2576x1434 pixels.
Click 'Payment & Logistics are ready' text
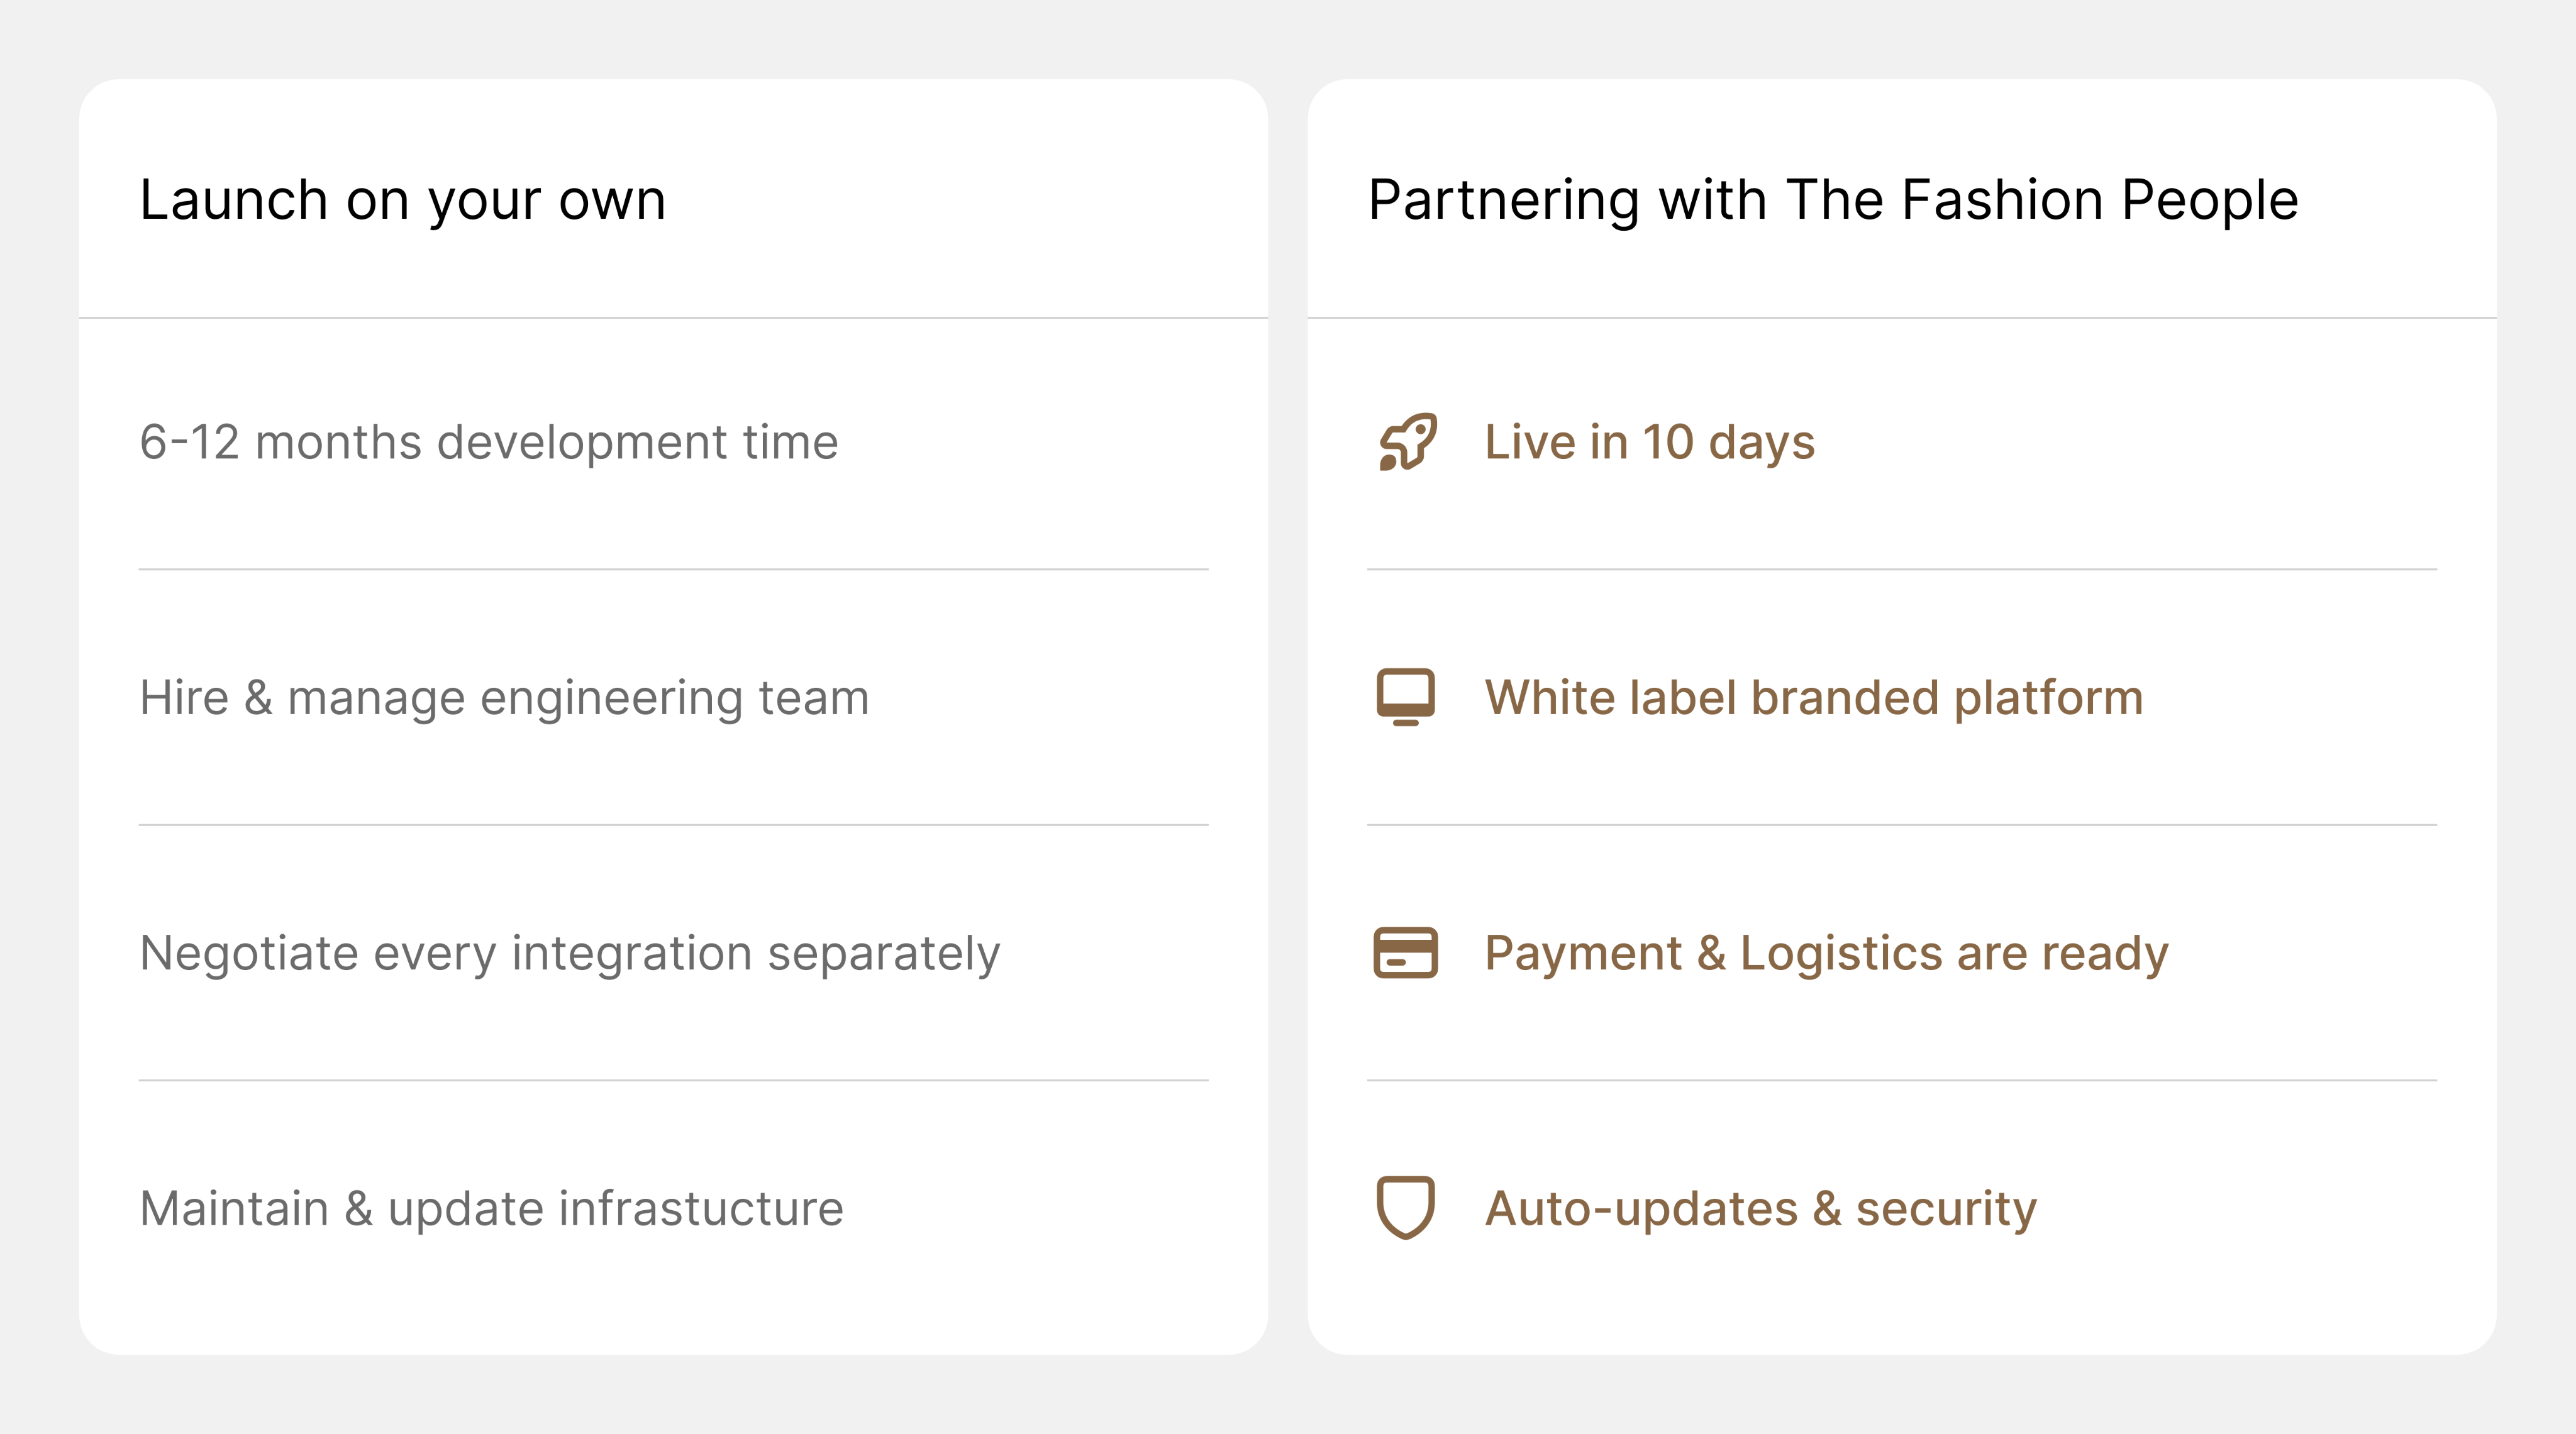[1826, 953]
